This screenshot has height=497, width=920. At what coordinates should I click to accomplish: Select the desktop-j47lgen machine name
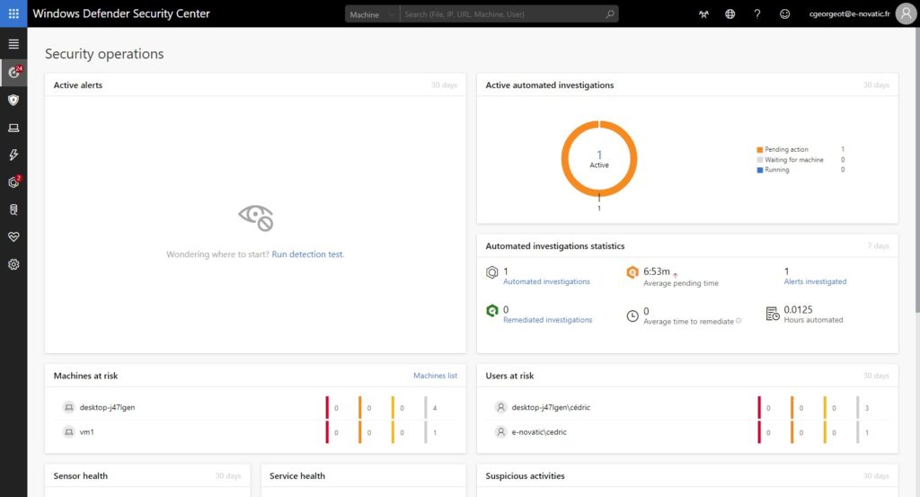click(x=108, y=407)
